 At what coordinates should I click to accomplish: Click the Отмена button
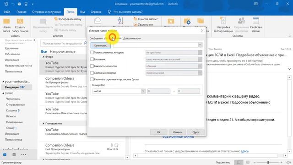pyautogui.click(x=177, y=132)
